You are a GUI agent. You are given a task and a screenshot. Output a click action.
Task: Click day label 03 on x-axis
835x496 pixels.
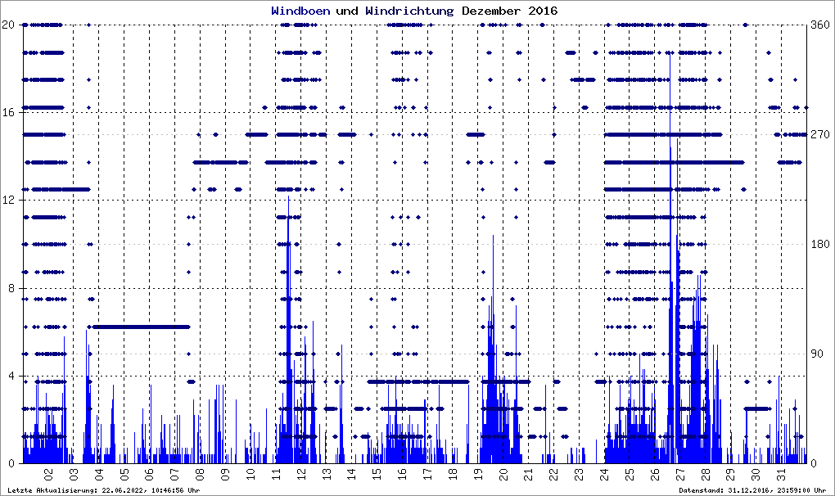74,473
